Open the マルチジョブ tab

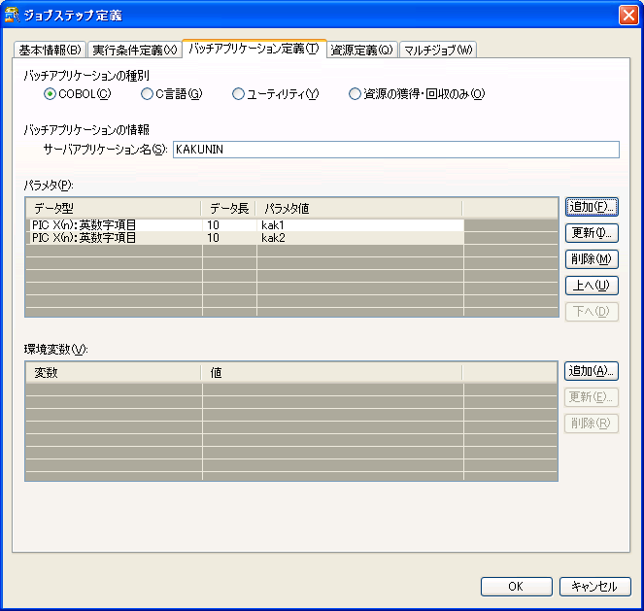pos(437,51)
